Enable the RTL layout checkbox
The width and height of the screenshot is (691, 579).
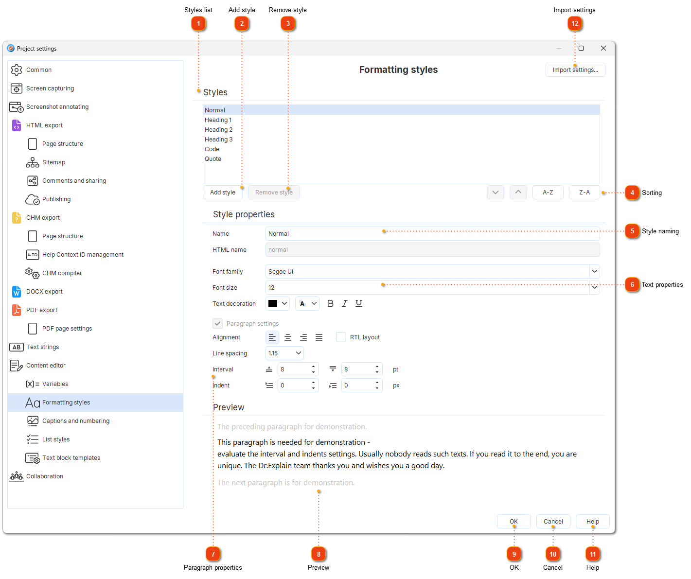point(341,337)
